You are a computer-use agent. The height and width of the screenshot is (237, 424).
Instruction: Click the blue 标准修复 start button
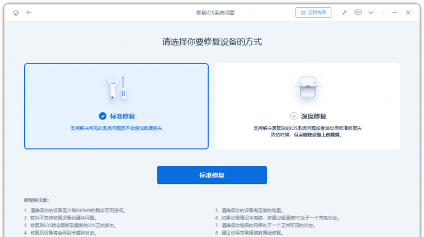click(212, 175)
